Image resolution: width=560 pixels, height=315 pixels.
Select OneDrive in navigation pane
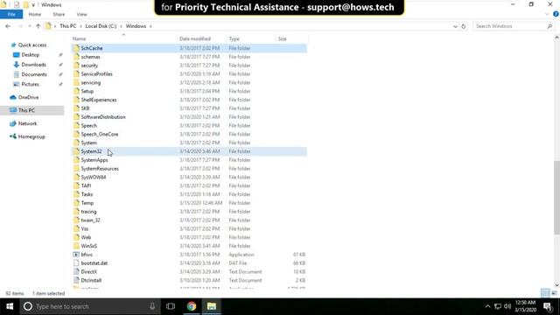[x=28, y=97]
